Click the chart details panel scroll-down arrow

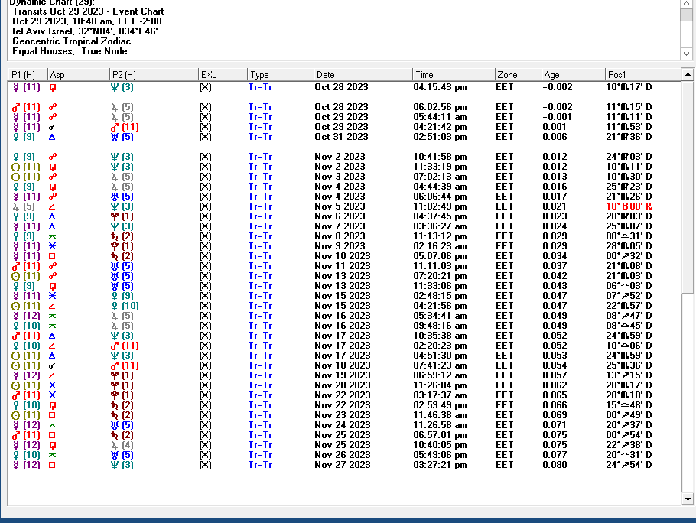(x=686, y=54)
